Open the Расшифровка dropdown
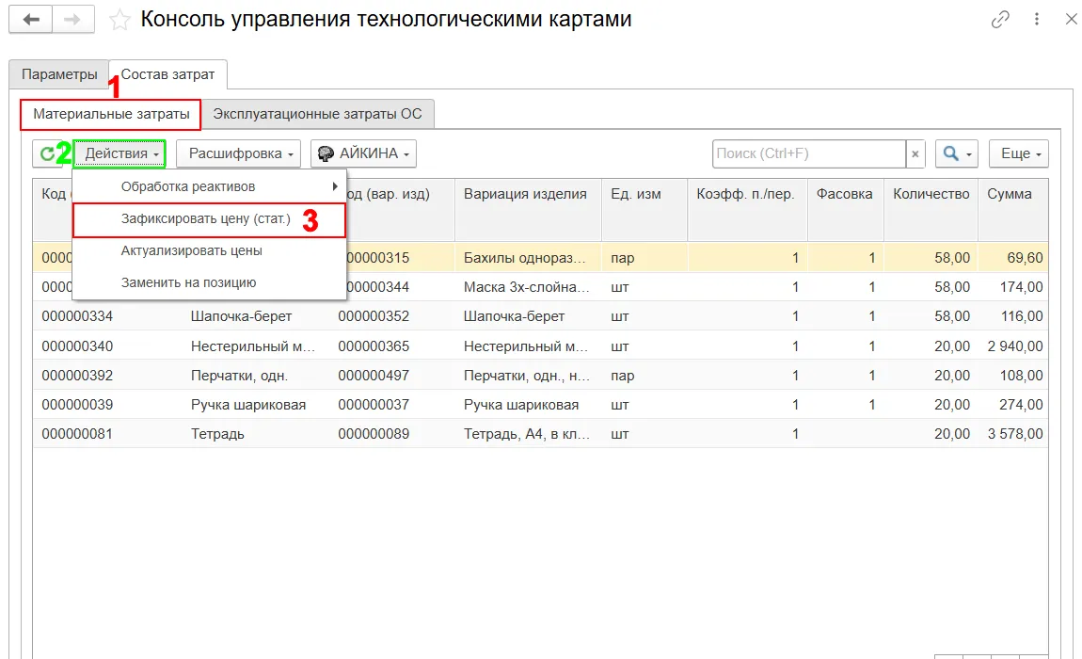 [239, 153]
